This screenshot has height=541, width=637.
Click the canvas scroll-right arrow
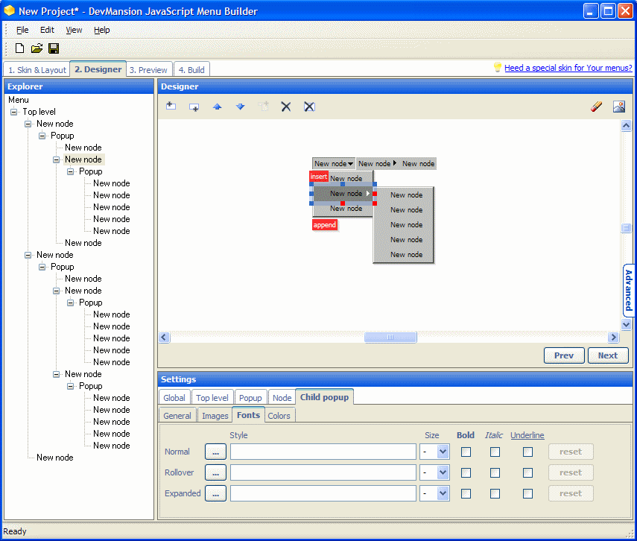point(613,337)
